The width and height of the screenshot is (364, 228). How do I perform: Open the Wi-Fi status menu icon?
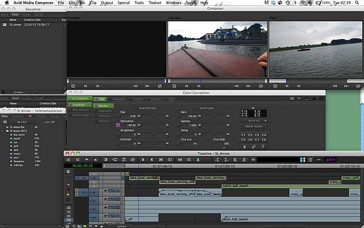(x=303, y=3)
